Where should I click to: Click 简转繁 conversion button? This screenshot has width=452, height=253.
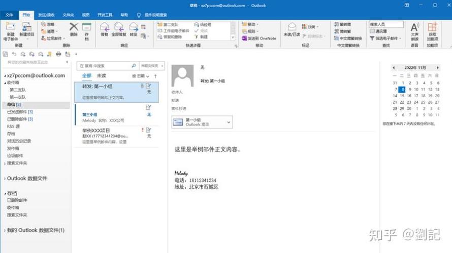[x=343, y=31]
